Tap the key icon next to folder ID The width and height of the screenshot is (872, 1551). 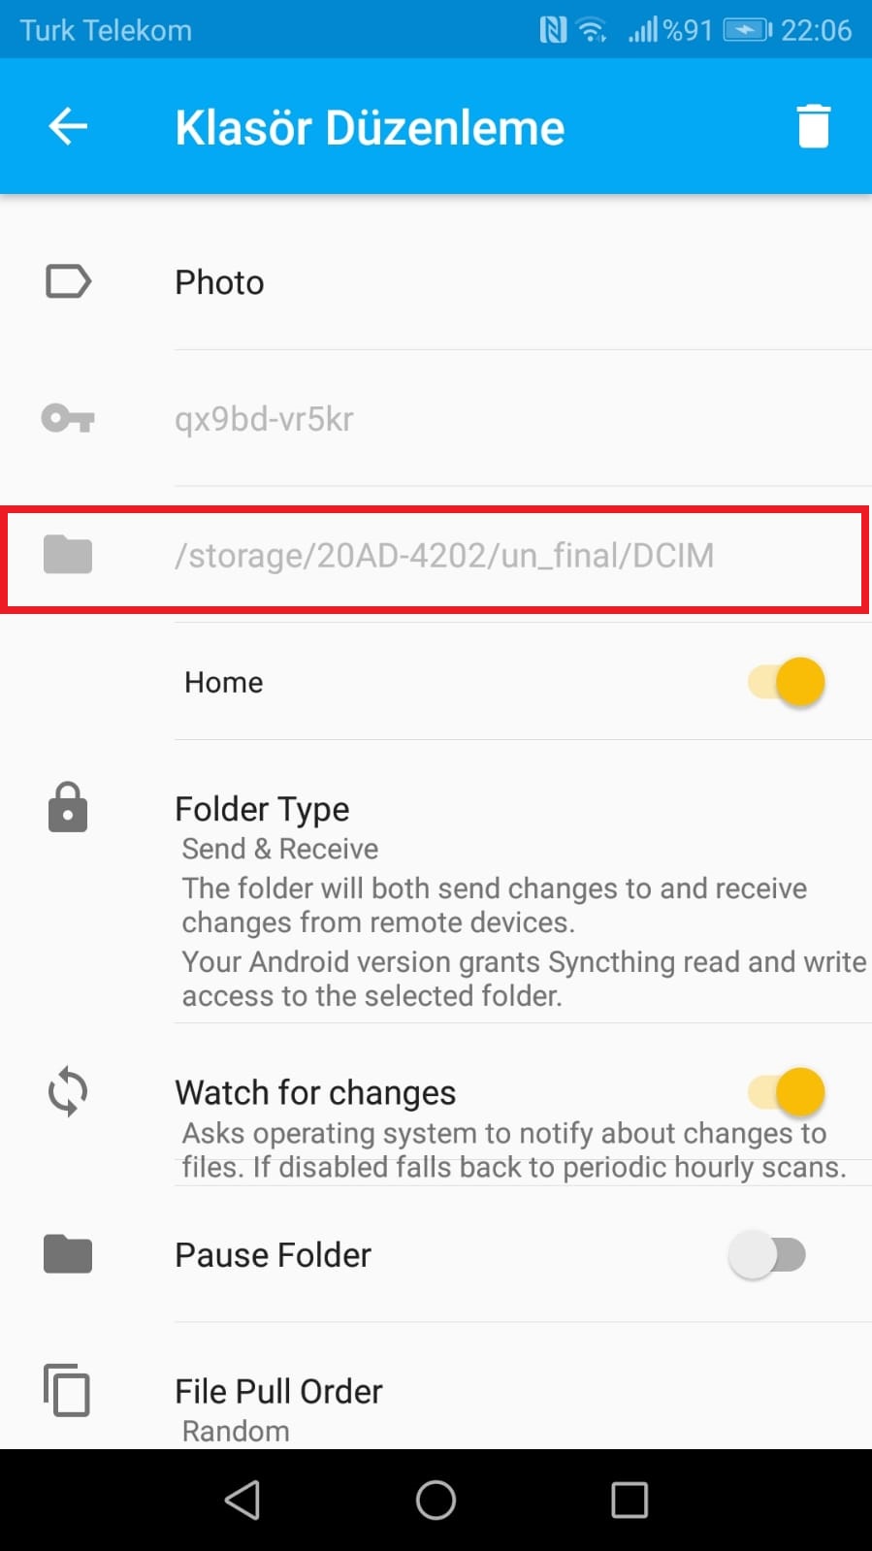click(68, 419)
